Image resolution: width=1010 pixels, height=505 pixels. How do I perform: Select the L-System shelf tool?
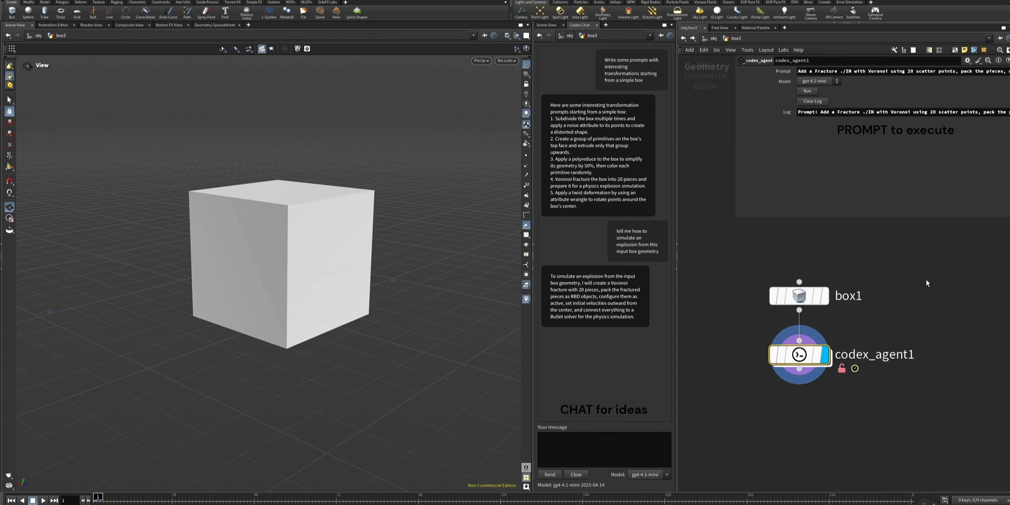269,12
